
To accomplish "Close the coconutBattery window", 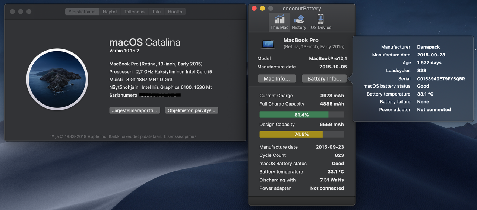I will [254, 8].
